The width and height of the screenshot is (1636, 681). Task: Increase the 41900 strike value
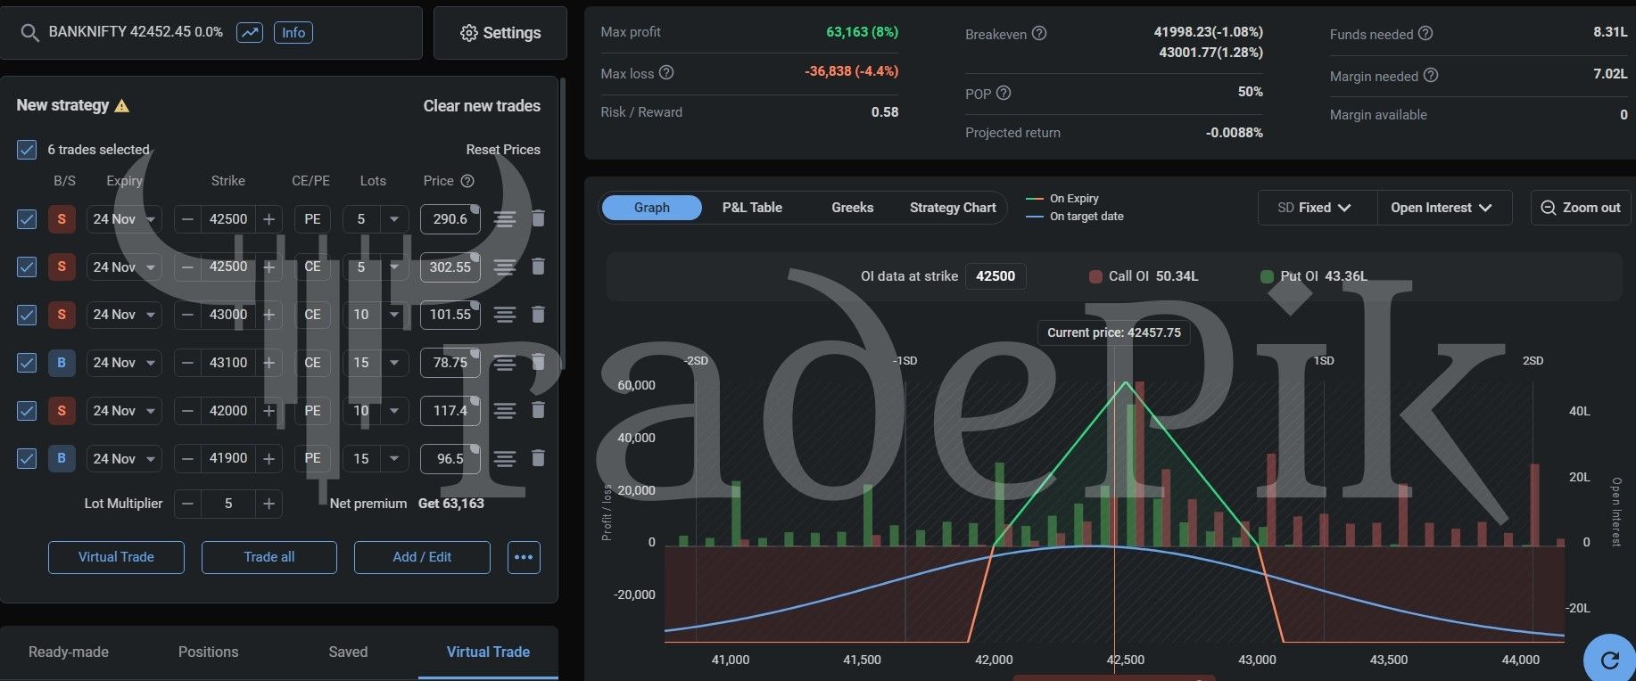pos(269,458)
